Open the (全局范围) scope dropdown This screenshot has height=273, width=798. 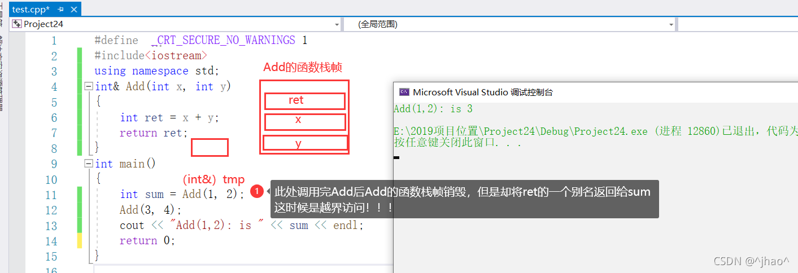tap(671, 24)
